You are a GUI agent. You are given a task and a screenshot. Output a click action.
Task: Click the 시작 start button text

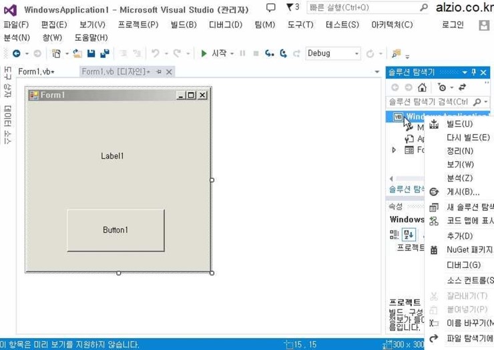point(219,53)
